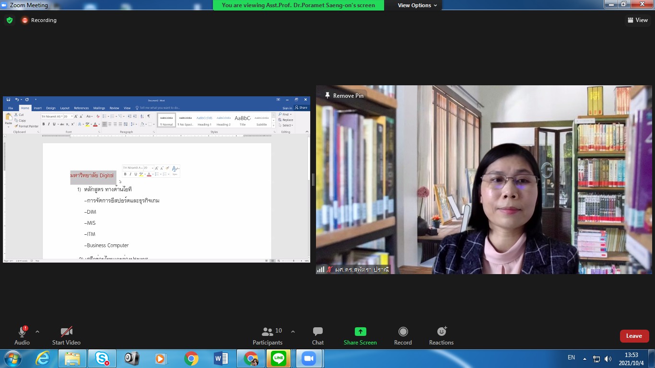
Task: Click the EN language indicator in tray
Action: point(571,357)
